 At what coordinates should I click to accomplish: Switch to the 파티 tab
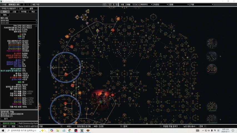click(x=5, y=15)
